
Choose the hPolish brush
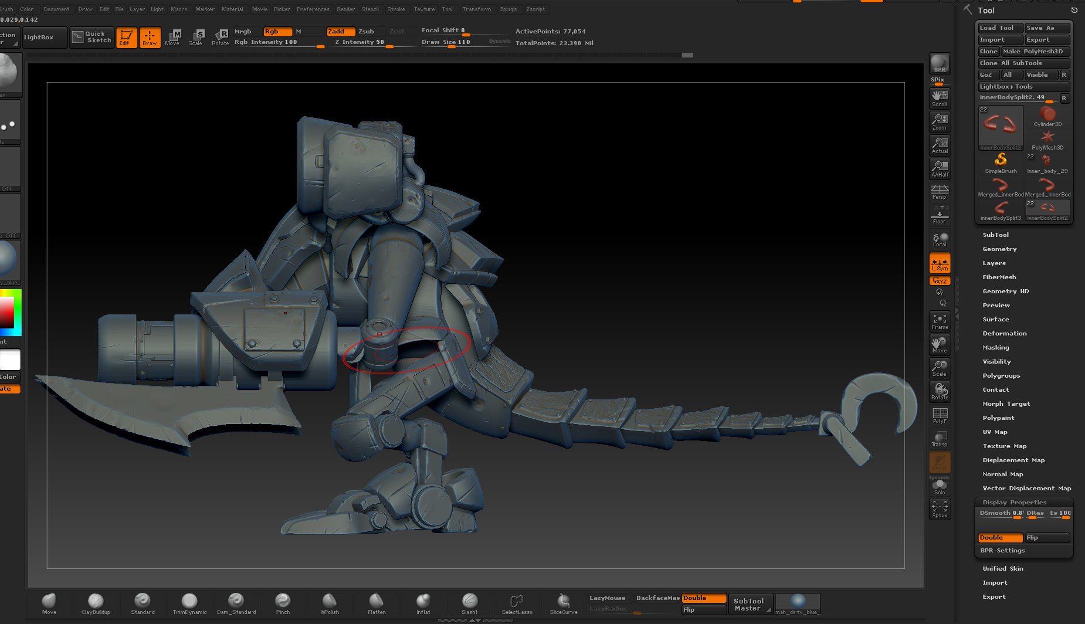pyautogui.click(x=330, y=603)
